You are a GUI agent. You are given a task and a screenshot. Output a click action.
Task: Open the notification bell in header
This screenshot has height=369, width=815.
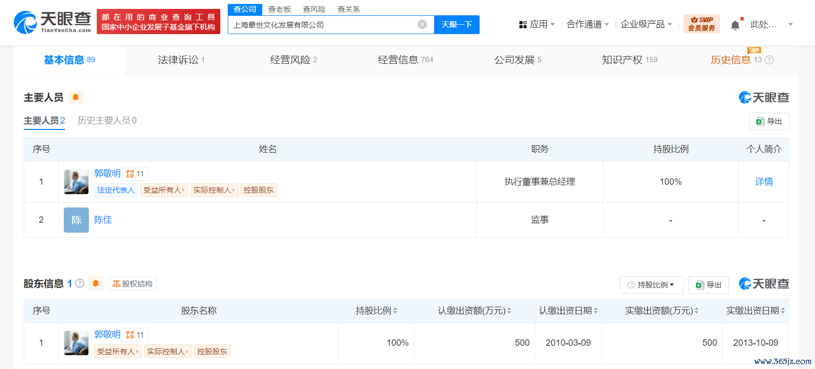(x=735, y=25)
